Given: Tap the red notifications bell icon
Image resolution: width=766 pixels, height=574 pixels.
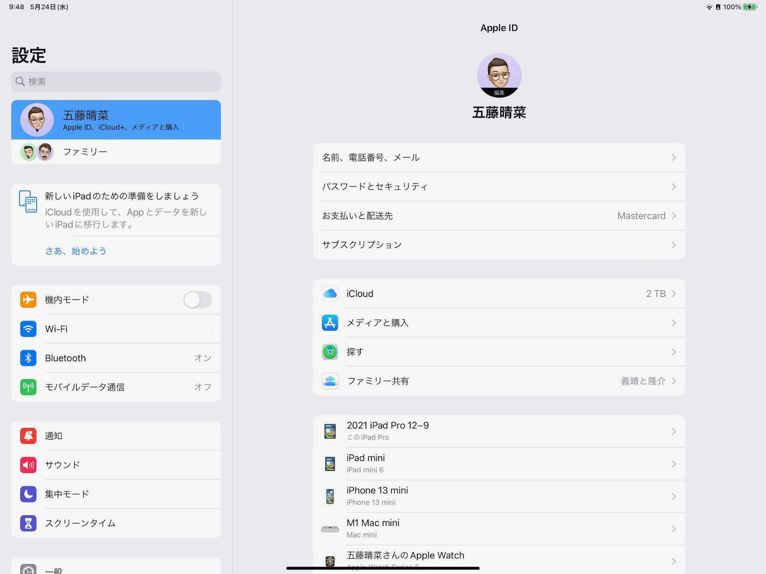Looking at the screenshot, I should pyautogui.click(x=28, y=436).
